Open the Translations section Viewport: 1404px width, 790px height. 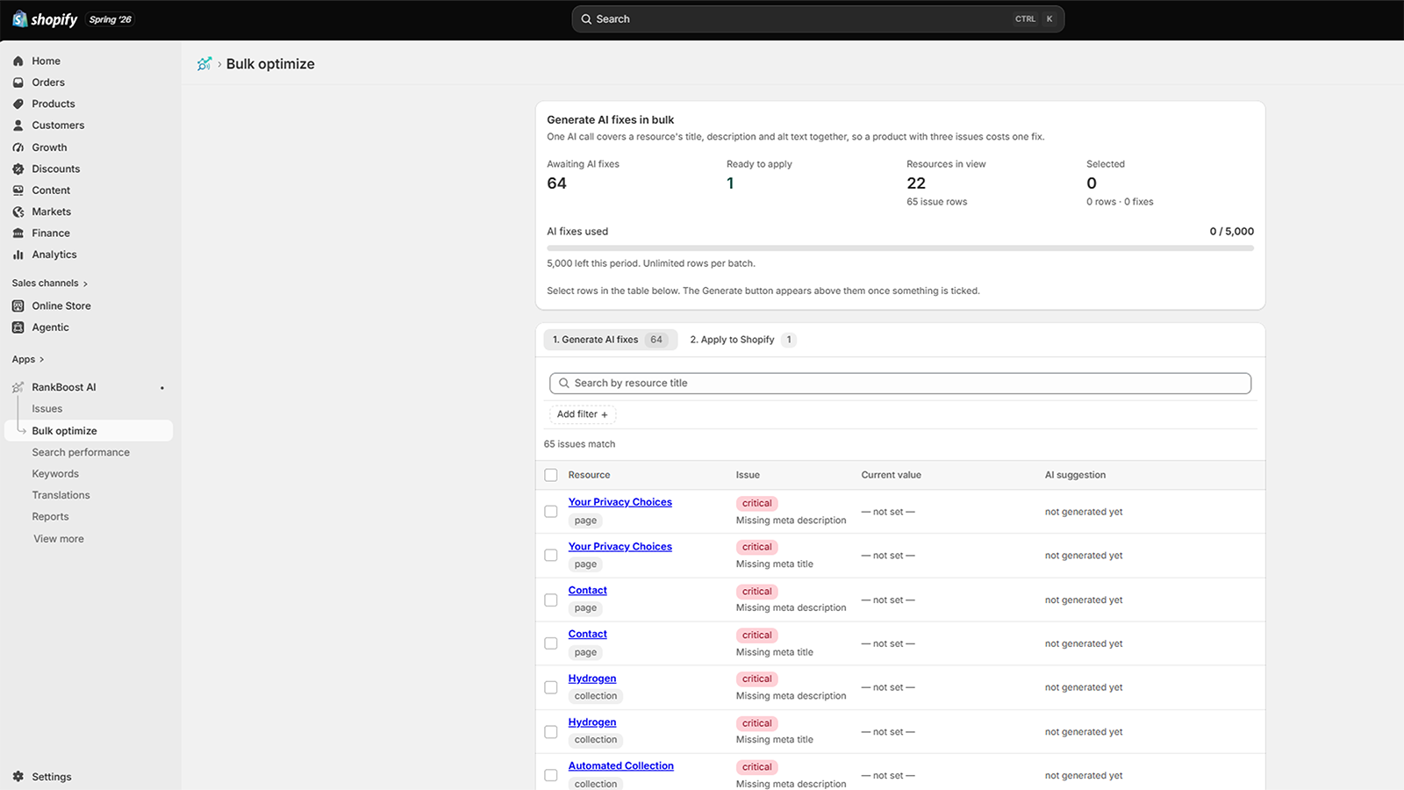(x=61, y=496)
